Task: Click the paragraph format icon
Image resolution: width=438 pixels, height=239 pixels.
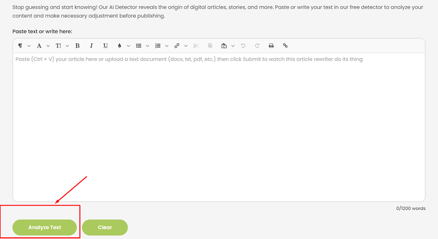Action: [x=20, y=45]
